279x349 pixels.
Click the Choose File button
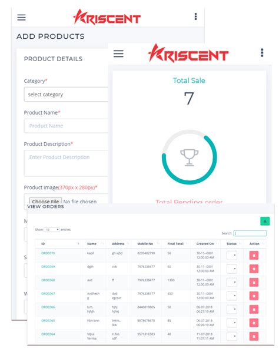click(x=45, y=202)
